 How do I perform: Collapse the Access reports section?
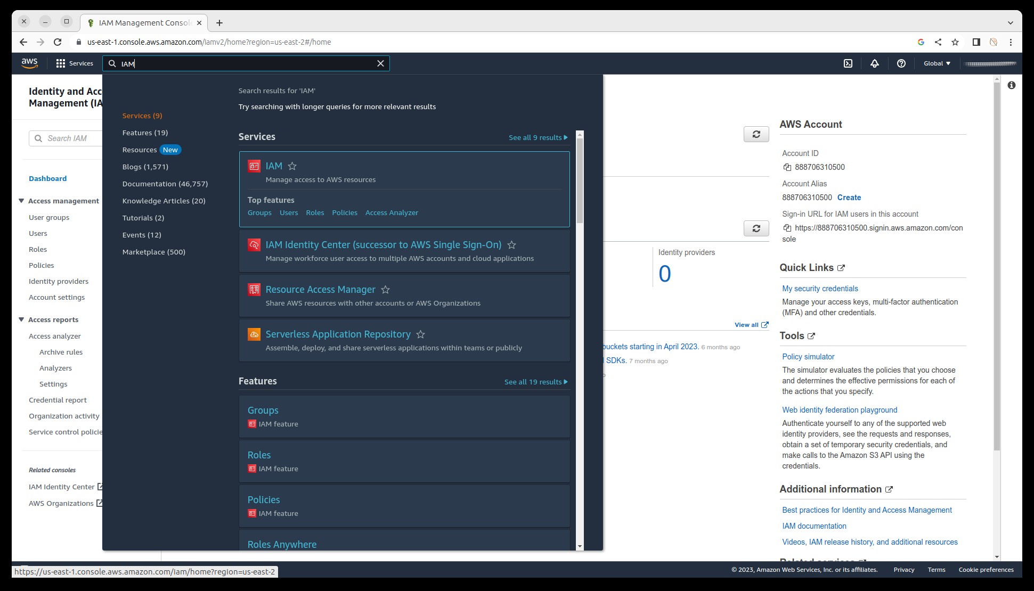tap(21, 319)
